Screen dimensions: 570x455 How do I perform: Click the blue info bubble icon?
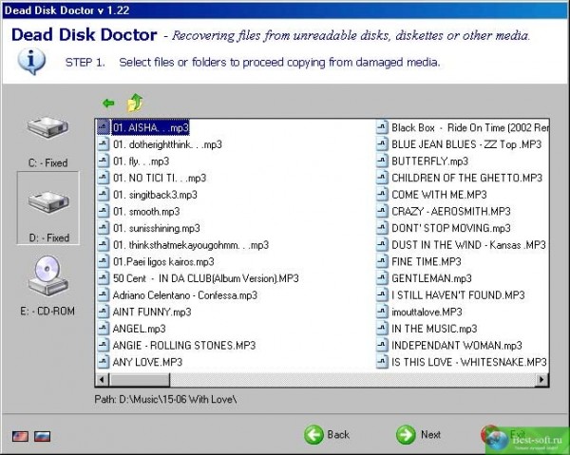(x=31, y=62)
